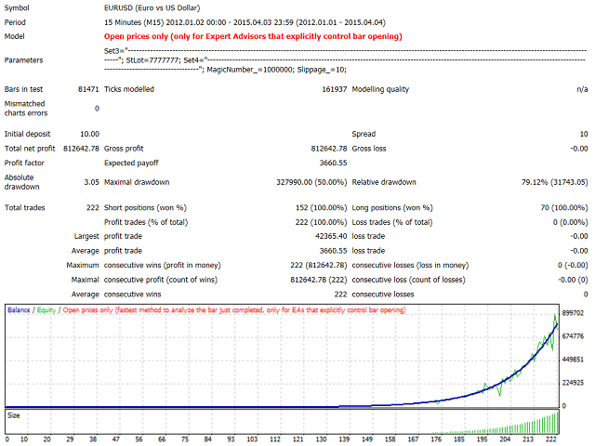The image size is (595, 446).
Task: Select the "15 Minutes (M15)" period date range text
Action: [x=245, y=22]
